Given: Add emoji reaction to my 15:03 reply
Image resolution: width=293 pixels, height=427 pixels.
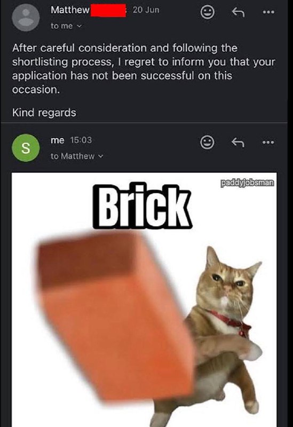Looking at the screenshot, I should [x=207, y=142].
